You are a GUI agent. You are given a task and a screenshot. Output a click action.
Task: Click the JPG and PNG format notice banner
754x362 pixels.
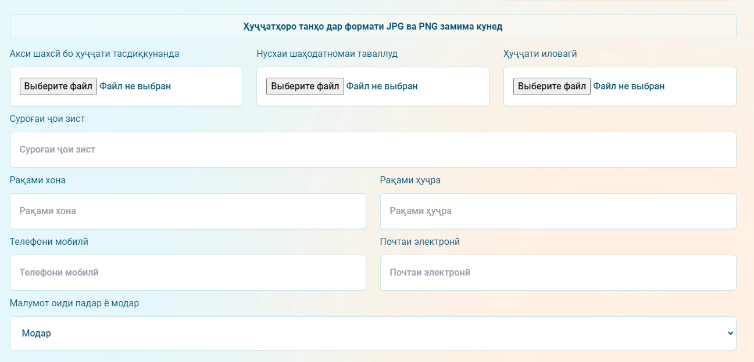373,27
